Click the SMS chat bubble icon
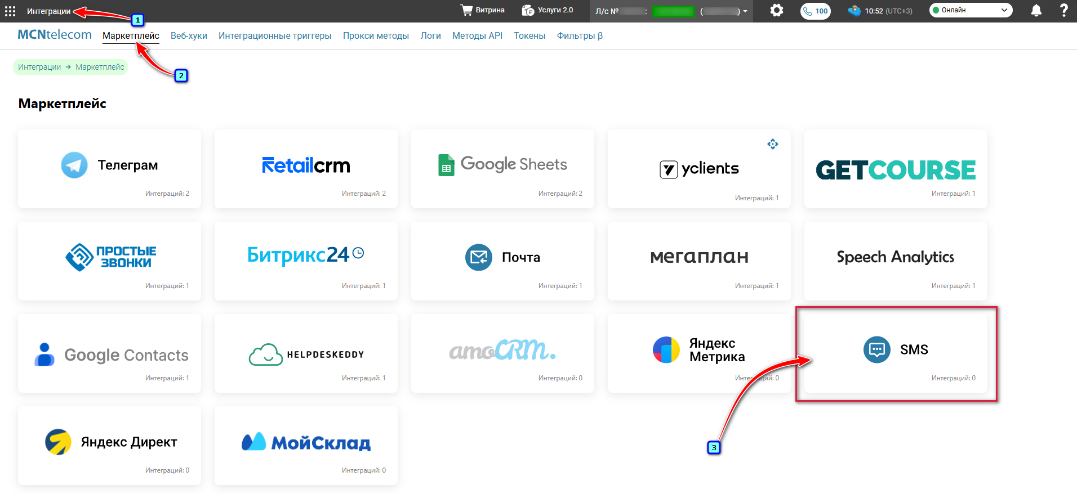The width and height of the screenshot is (1077, 494). (x=877, y=349)
